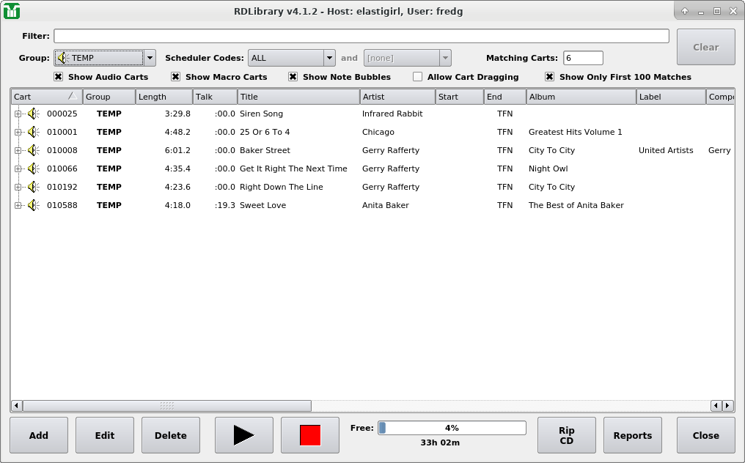Open the Scheduler Codes ALL dropdown
The width and height of the screenshot is (745, 463).
[x=291, y=58]
